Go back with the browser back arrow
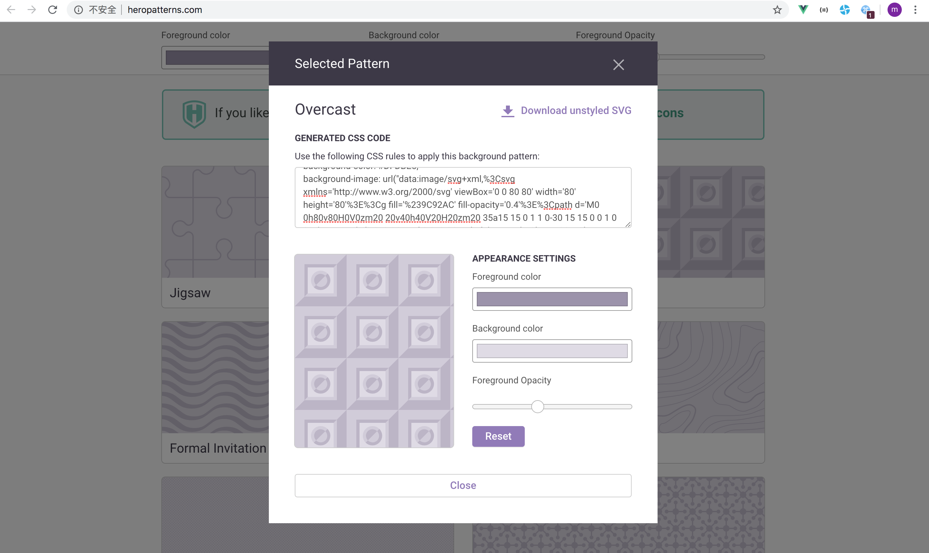929x553 pixels. click(x=11, y=10)
